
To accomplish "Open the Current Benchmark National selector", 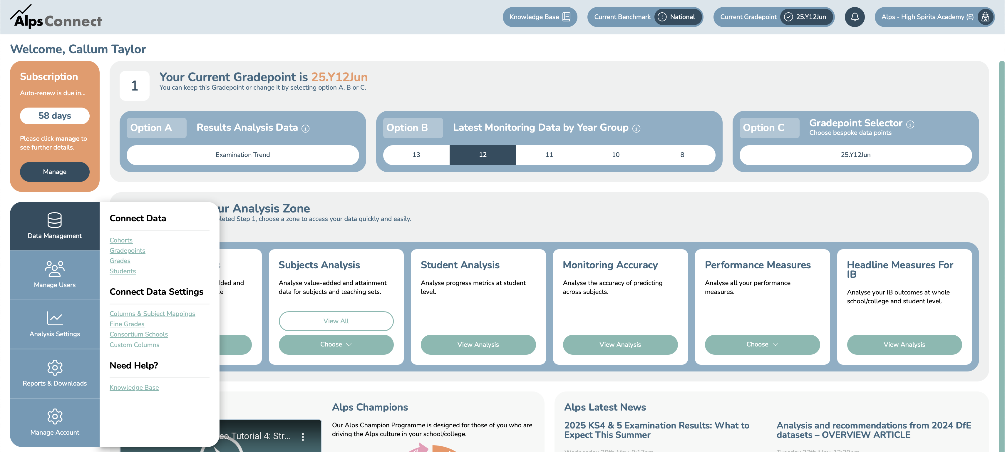I will [678, 17].
